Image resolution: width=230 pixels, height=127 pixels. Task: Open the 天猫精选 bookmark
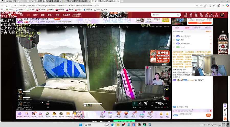tap(60, 10)
